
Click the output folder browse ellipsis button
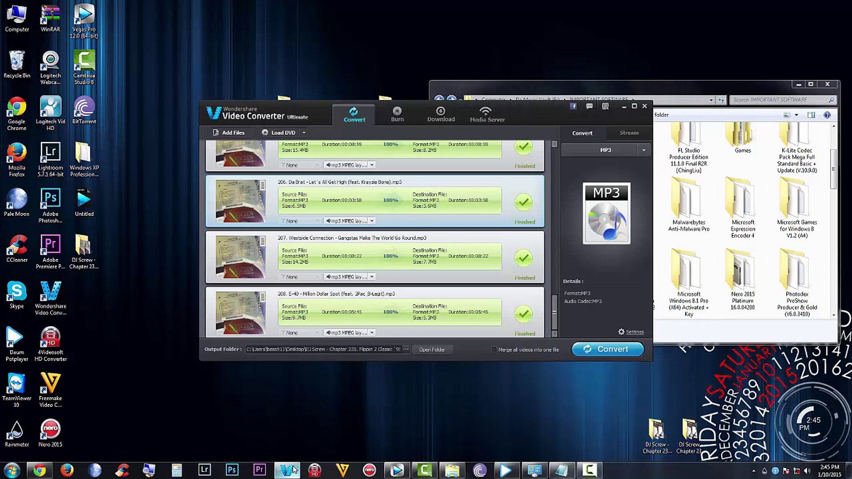tap(406, 349)
